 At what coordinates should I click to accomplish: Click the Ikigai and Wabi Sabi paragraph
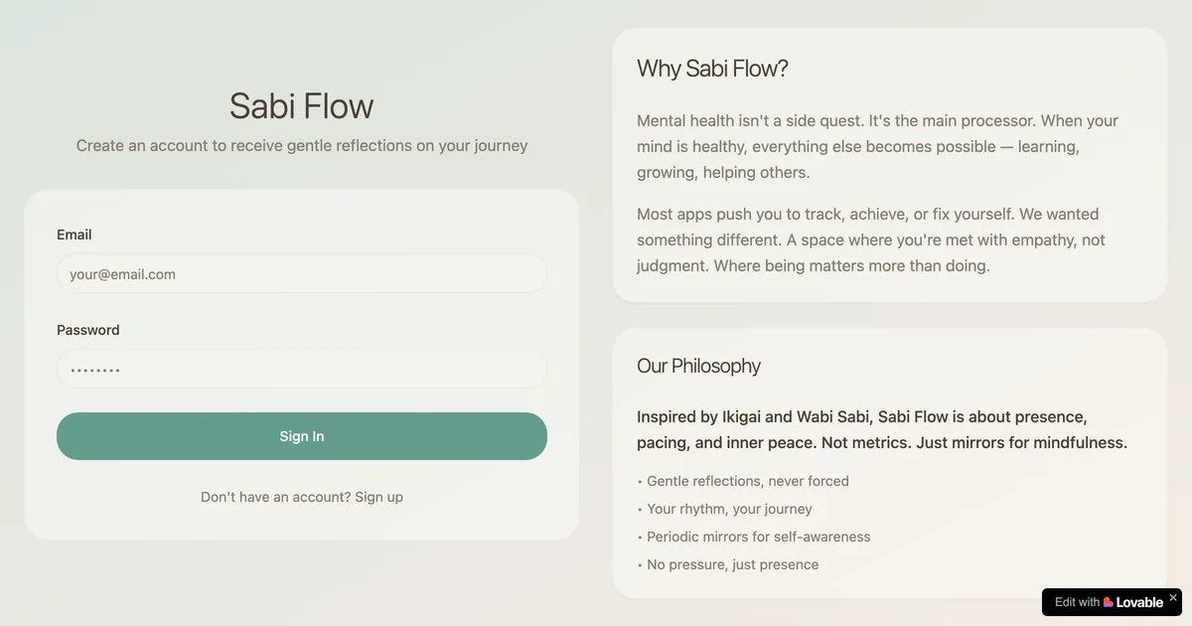(x=882, y=429)
